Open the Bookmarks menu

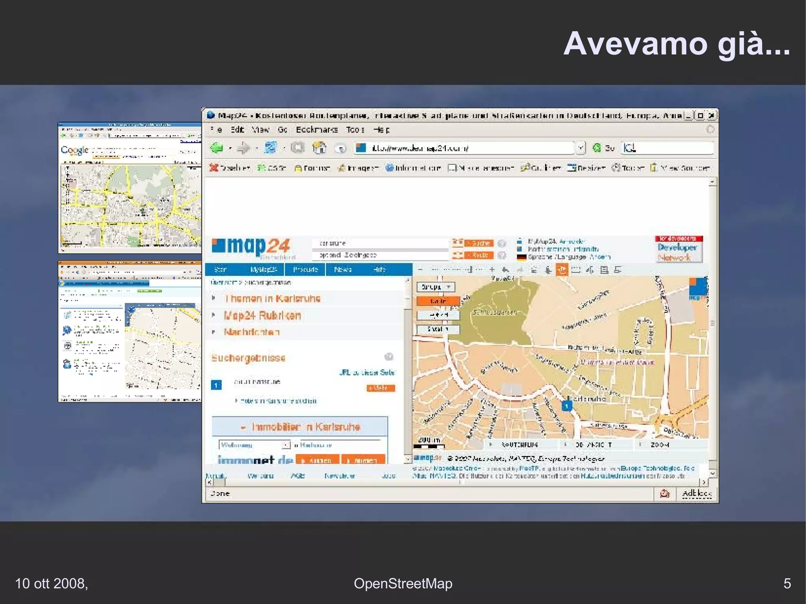coord(316,129)
